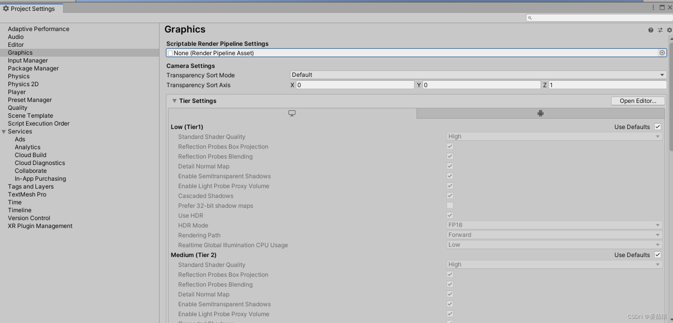This screenshot has height=323, width=673.
Task: Select Analytics under Services
Action: point(28,147)
